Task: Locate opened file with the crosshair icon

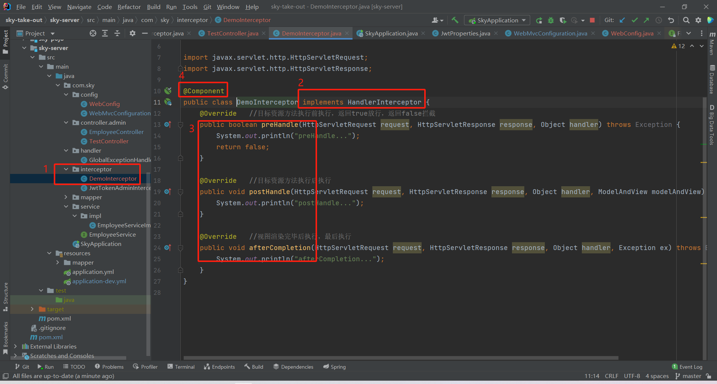Action: pyautogui.click(x=93, y=33)
